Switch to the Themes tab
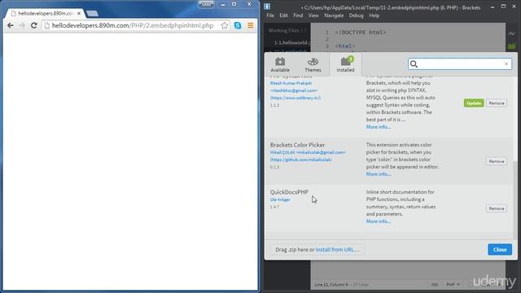The width and height of the screenshot is (521, 293). click(x=313, y=64)
